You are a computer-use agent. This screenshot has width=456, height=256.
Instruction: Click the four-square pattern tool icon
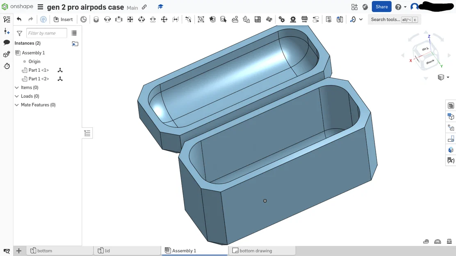click(x=258, y=20)
